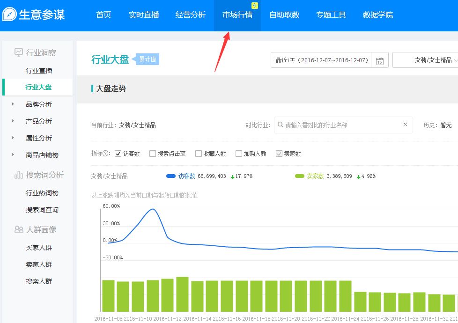The image size is (458, 323).
Task: Open the 市场行情 top navigation tab
Action: (x=237, y=15)
